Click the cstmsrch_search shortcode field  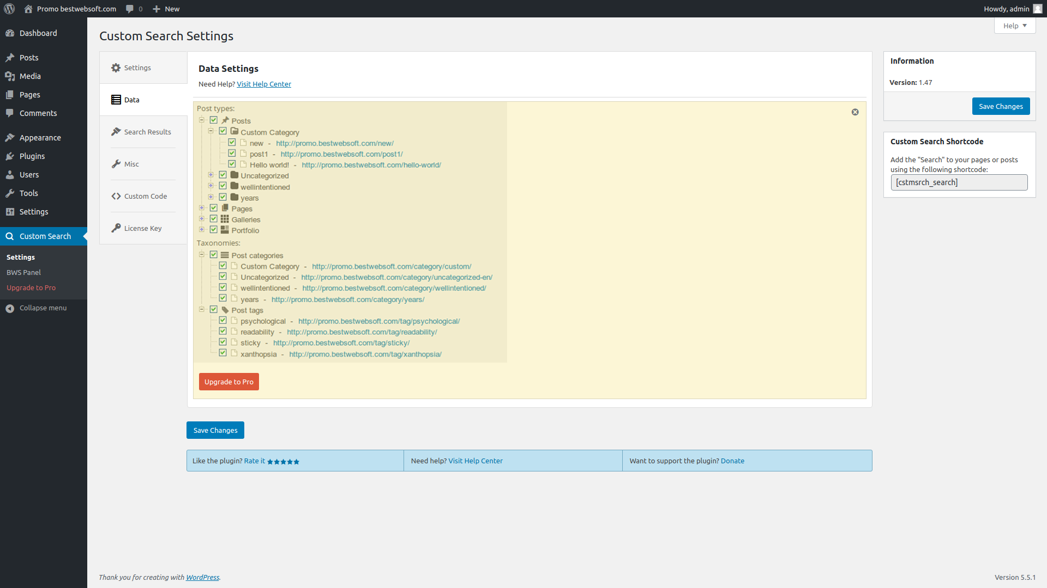(959, 182)
